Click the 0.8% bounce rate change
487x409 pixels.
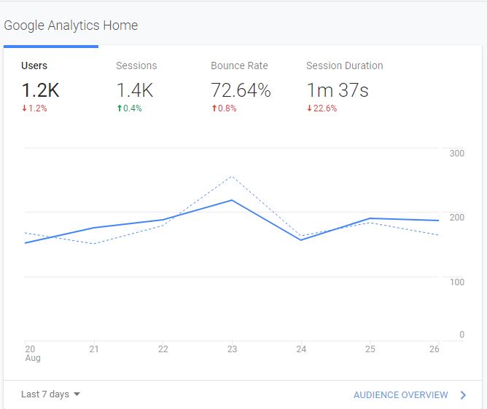coord(224,108)
